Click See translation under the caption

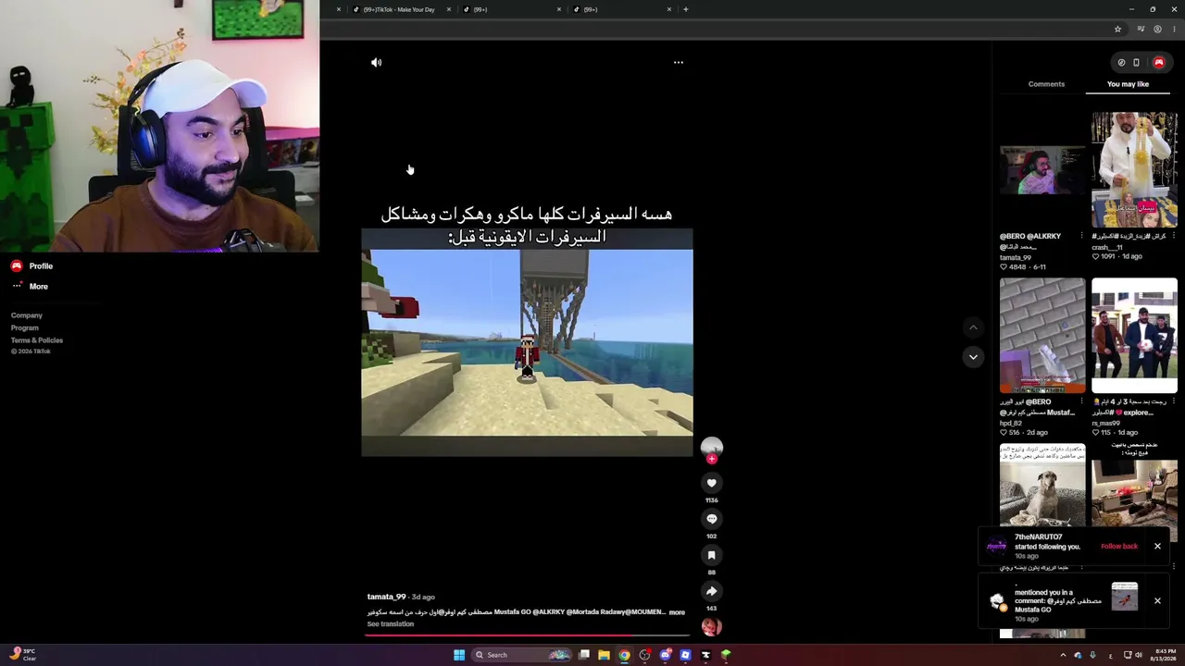[391, 624]
